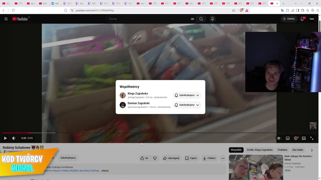This screenshot has height=180, width=321.
Task: Reload the current page
Action: click(x=13, y=10)
